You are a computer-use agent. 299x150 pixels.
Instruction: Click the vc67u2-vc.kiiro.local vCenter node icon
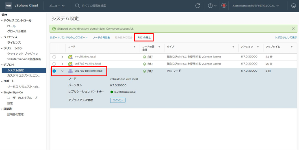pyautogui.click(x=70, y=64)
